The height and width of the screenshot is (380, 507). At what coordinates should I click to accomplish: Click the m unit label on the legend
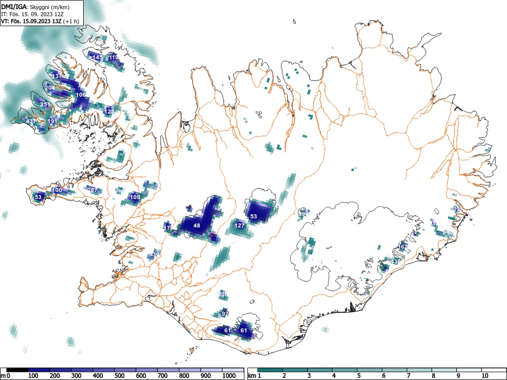click(x=3, y=375)
